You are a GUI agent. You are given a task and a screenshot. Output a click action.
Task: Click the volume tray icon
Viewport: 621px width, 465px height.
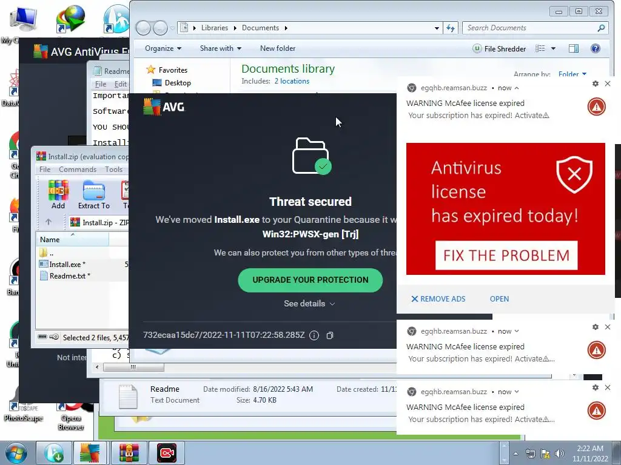coord(559,453)
